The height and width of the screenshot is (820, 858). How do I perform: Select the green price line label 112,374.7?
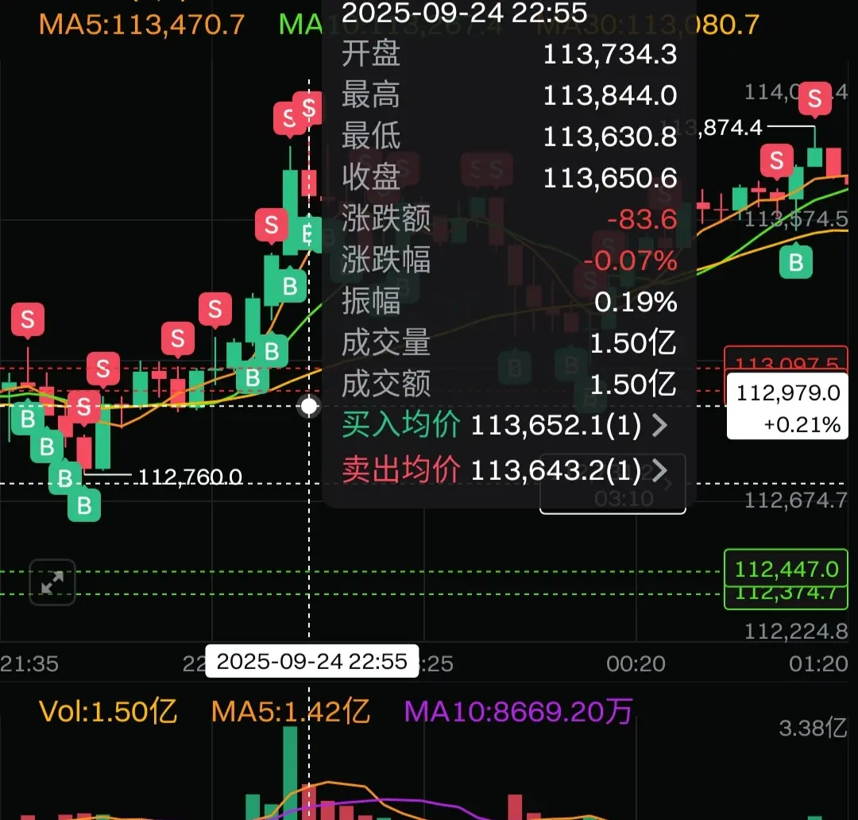[x=786, y=597]
